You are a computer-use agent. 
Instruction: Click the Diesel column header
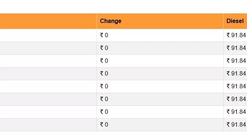coord(235,21)
